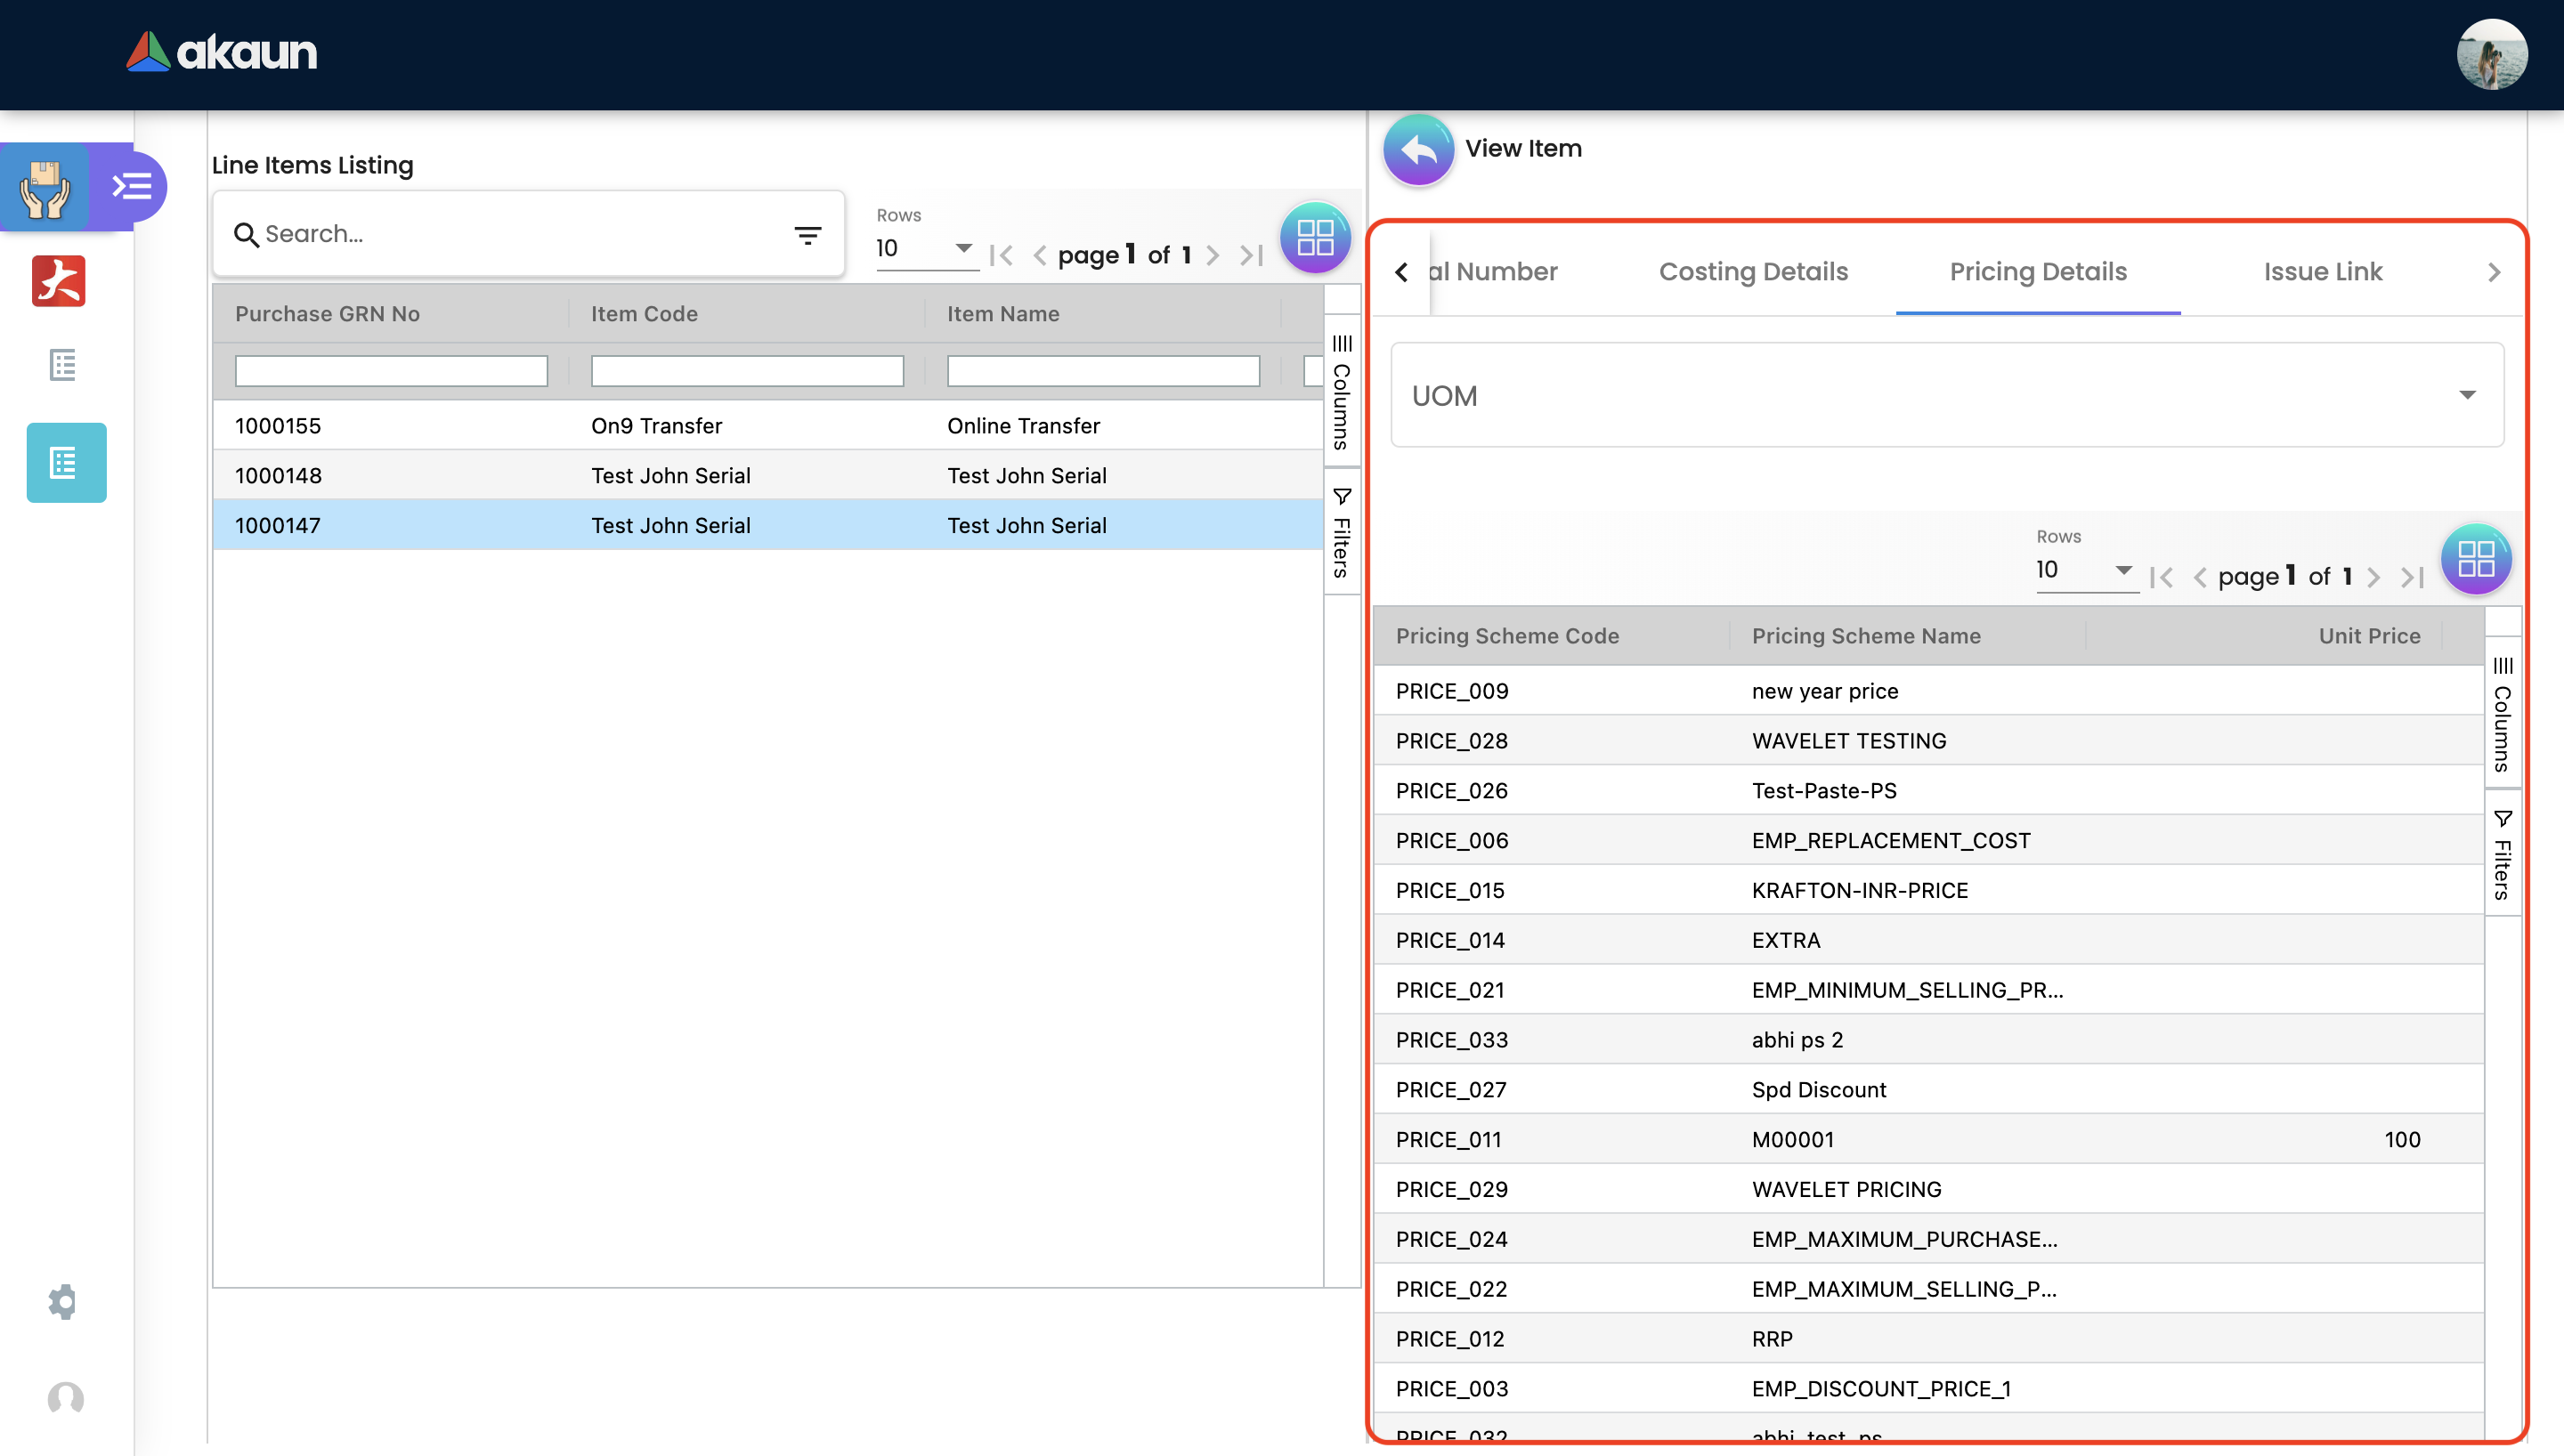Click the grid view button above pricing table

pos(2475,559)
